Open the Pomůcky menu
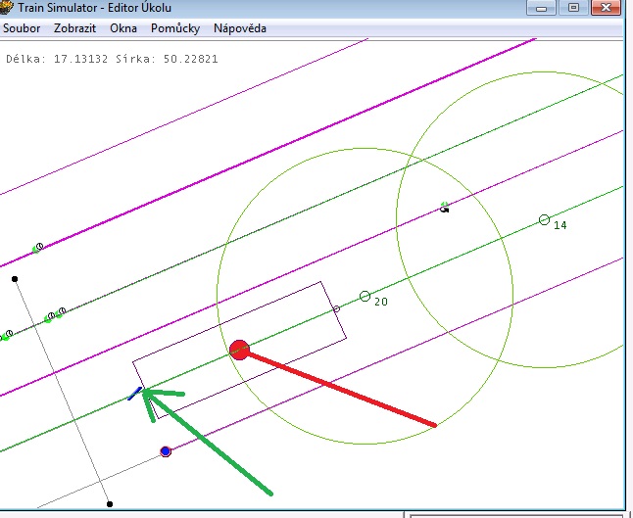Viewport: 633px width, 518px height. [175, 28]
